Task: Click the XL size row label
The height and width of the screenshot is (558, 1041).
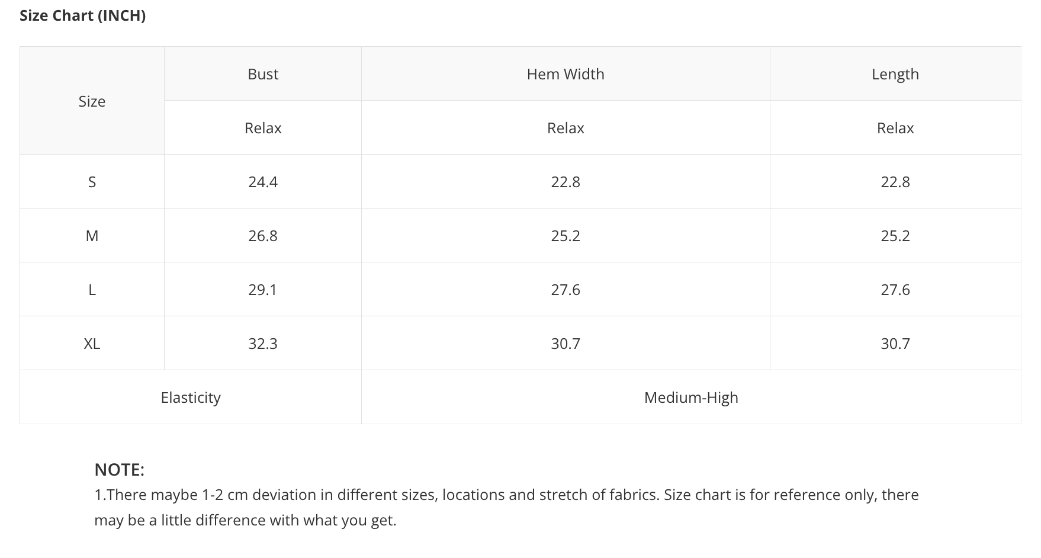Action: coord(92,344)
